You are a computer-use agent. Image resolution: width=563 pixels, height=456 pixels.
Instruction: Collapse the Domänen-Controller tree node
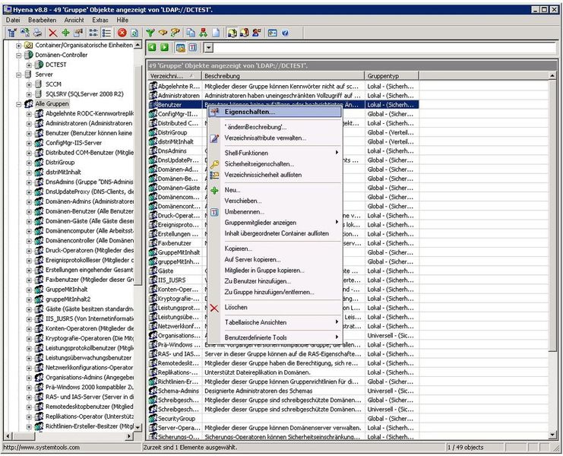[x=19, y=55]
